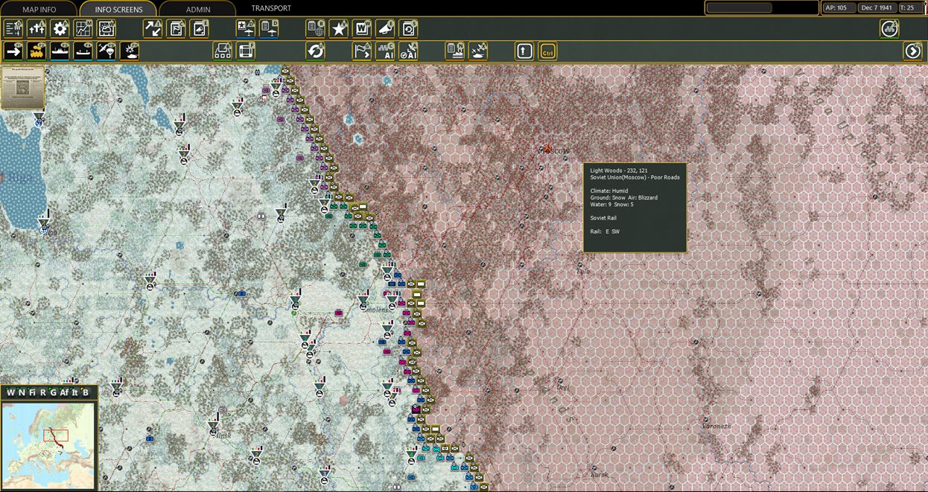Click the W weather/Wiki icon
This screenshot has height=492, width=928.
pos(362,29)
